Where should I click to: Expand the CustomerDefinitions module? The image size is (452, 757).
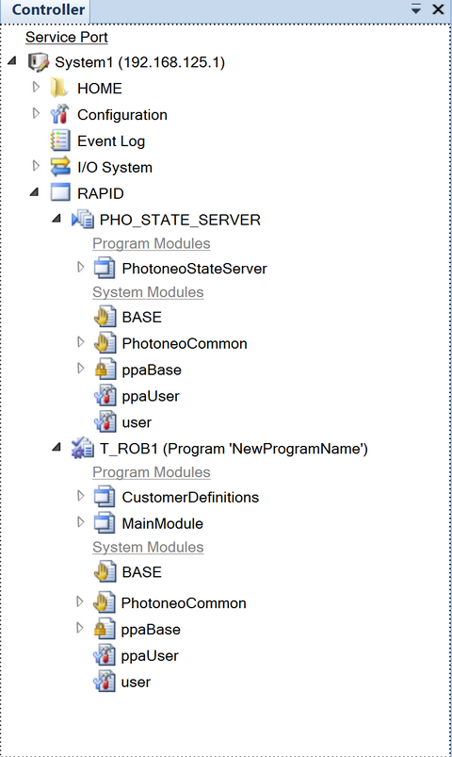pyautogui.click(x=81, y=496)
